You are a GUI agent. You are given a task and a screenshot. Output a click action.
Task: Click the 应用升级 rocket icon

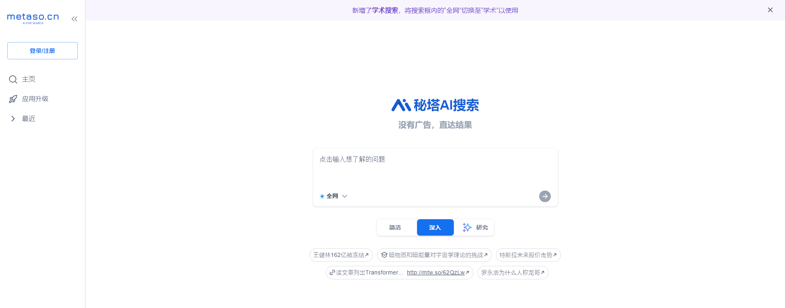pos(13,99)
